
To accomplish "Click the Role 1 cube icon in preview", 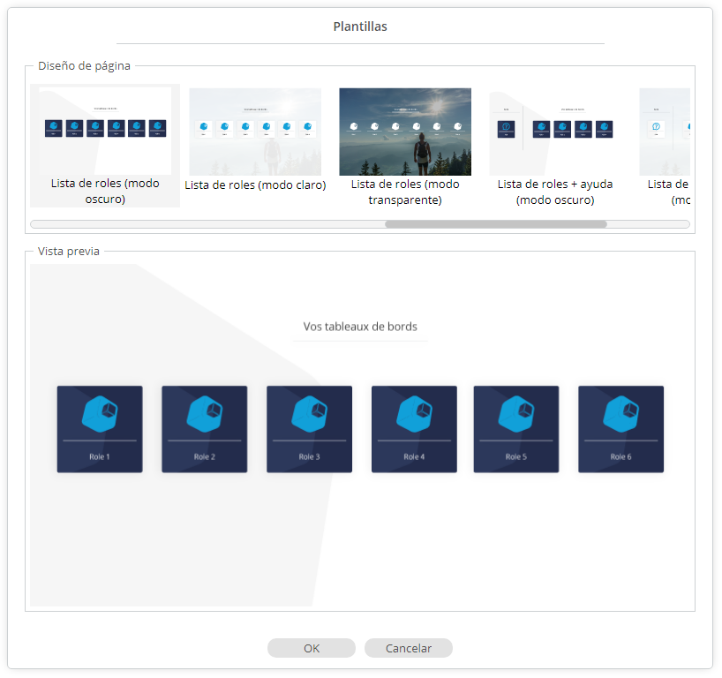I will (100, 413).
